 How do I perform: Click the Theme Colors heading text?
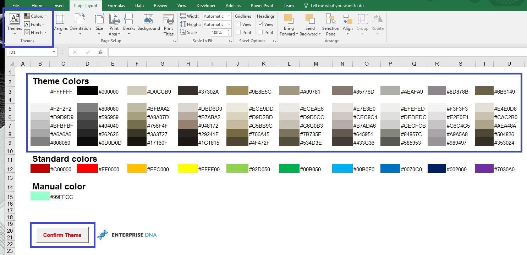click(61, 81)
